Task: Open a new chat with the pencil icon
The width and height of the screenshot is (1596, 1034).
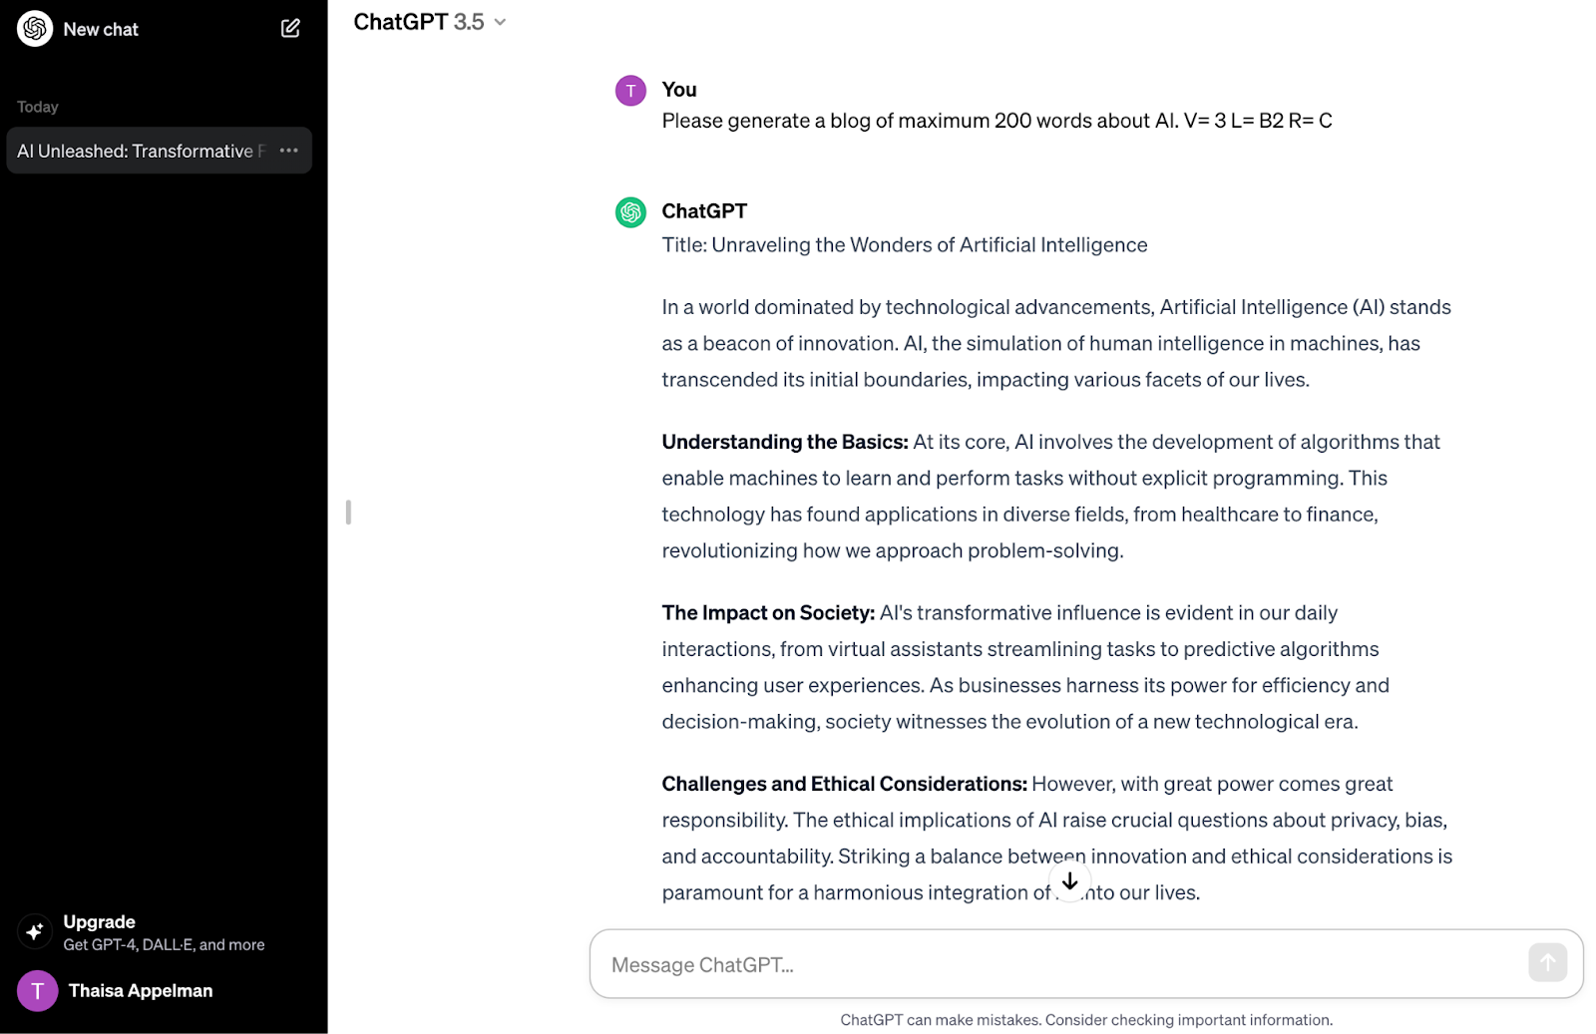Action: tap(289, 28)
